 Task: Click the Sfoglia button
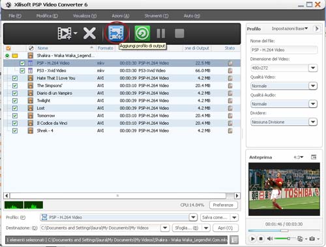point(187,227)
